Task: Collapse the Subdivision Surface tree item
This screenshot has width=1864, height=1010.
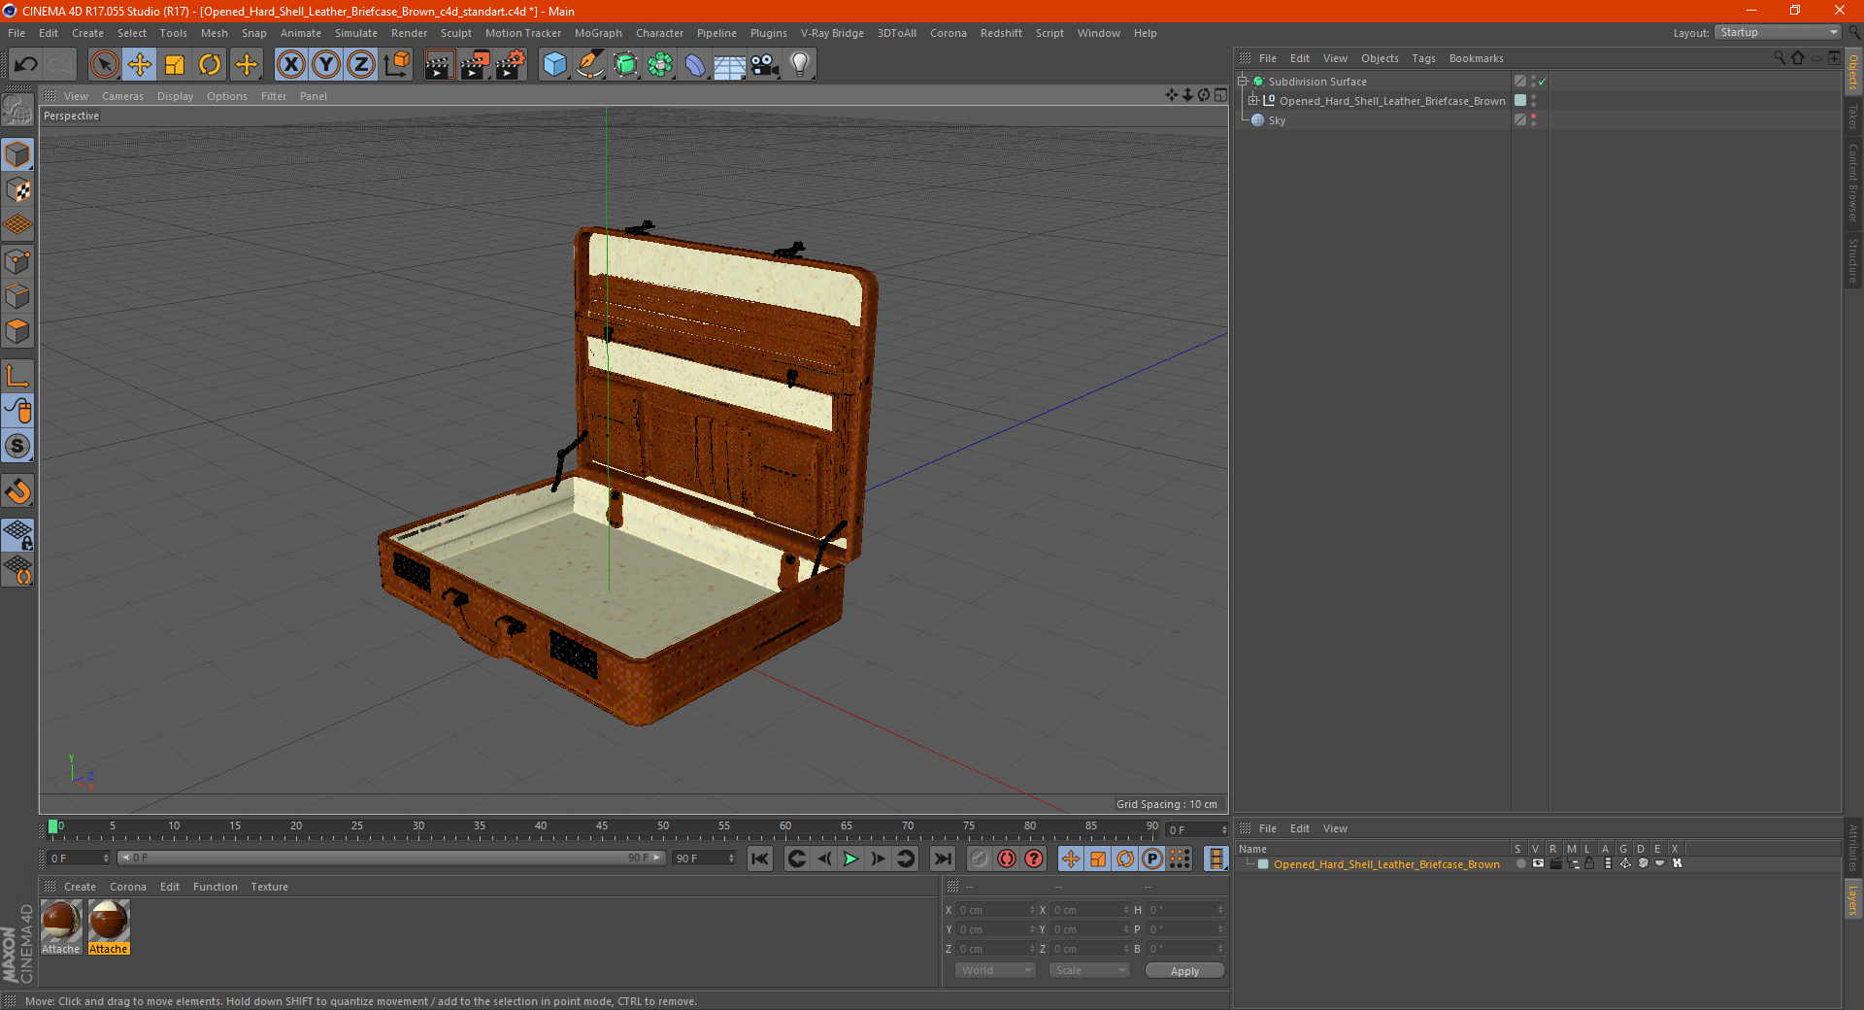Action: pyautogui.click(x=1242, y=82)
